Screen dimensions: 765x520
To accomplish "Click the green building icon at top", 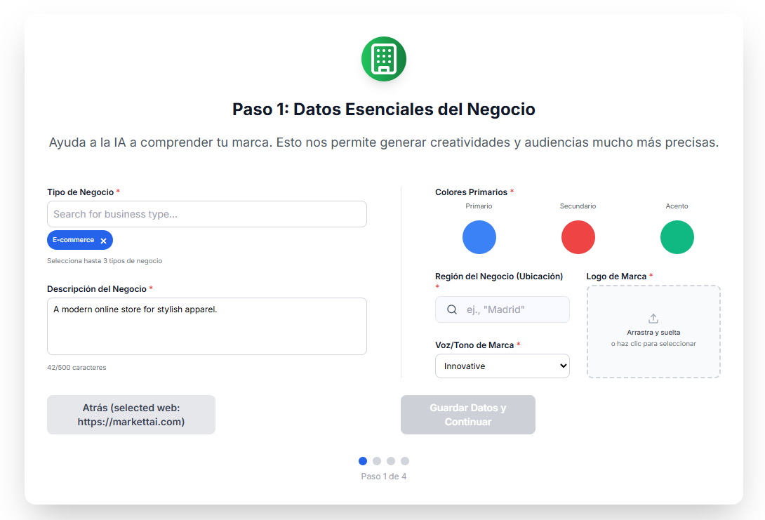I will pyautogui.click(x=383, y=59).
